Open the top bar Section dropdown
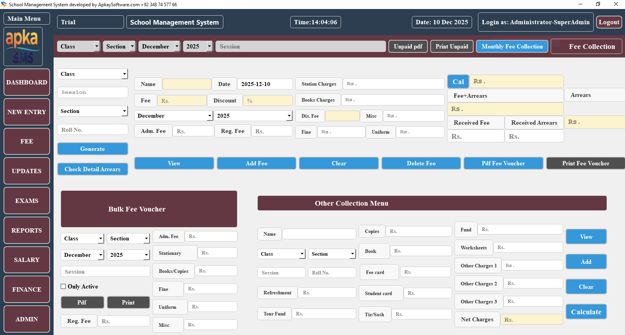 (x=119, y=46)
